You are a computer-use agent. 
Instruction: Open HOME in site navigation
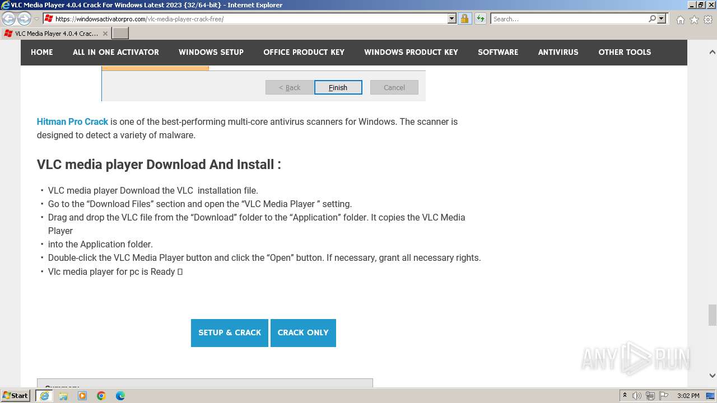[42, 52]
